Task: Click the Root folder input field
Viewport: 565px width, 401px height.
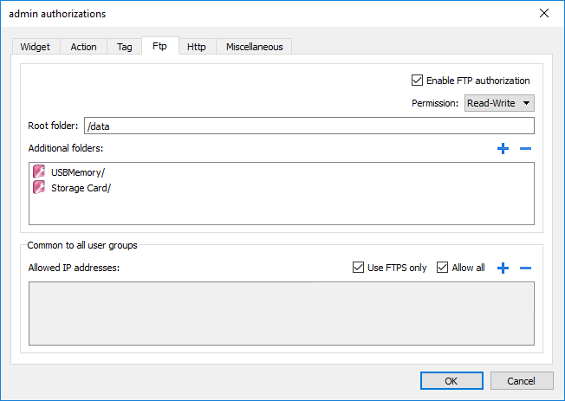Action: pos(308,126)
